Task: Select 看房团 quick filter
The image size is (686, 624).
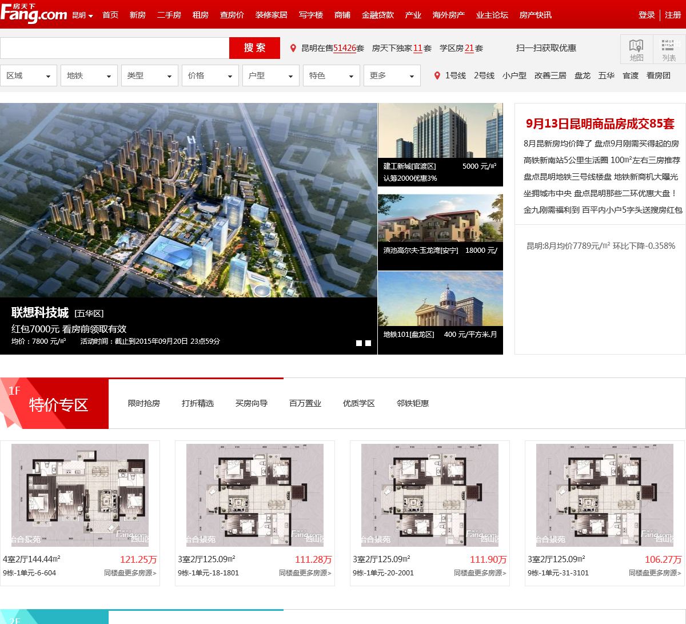Action: coord(659,75)
